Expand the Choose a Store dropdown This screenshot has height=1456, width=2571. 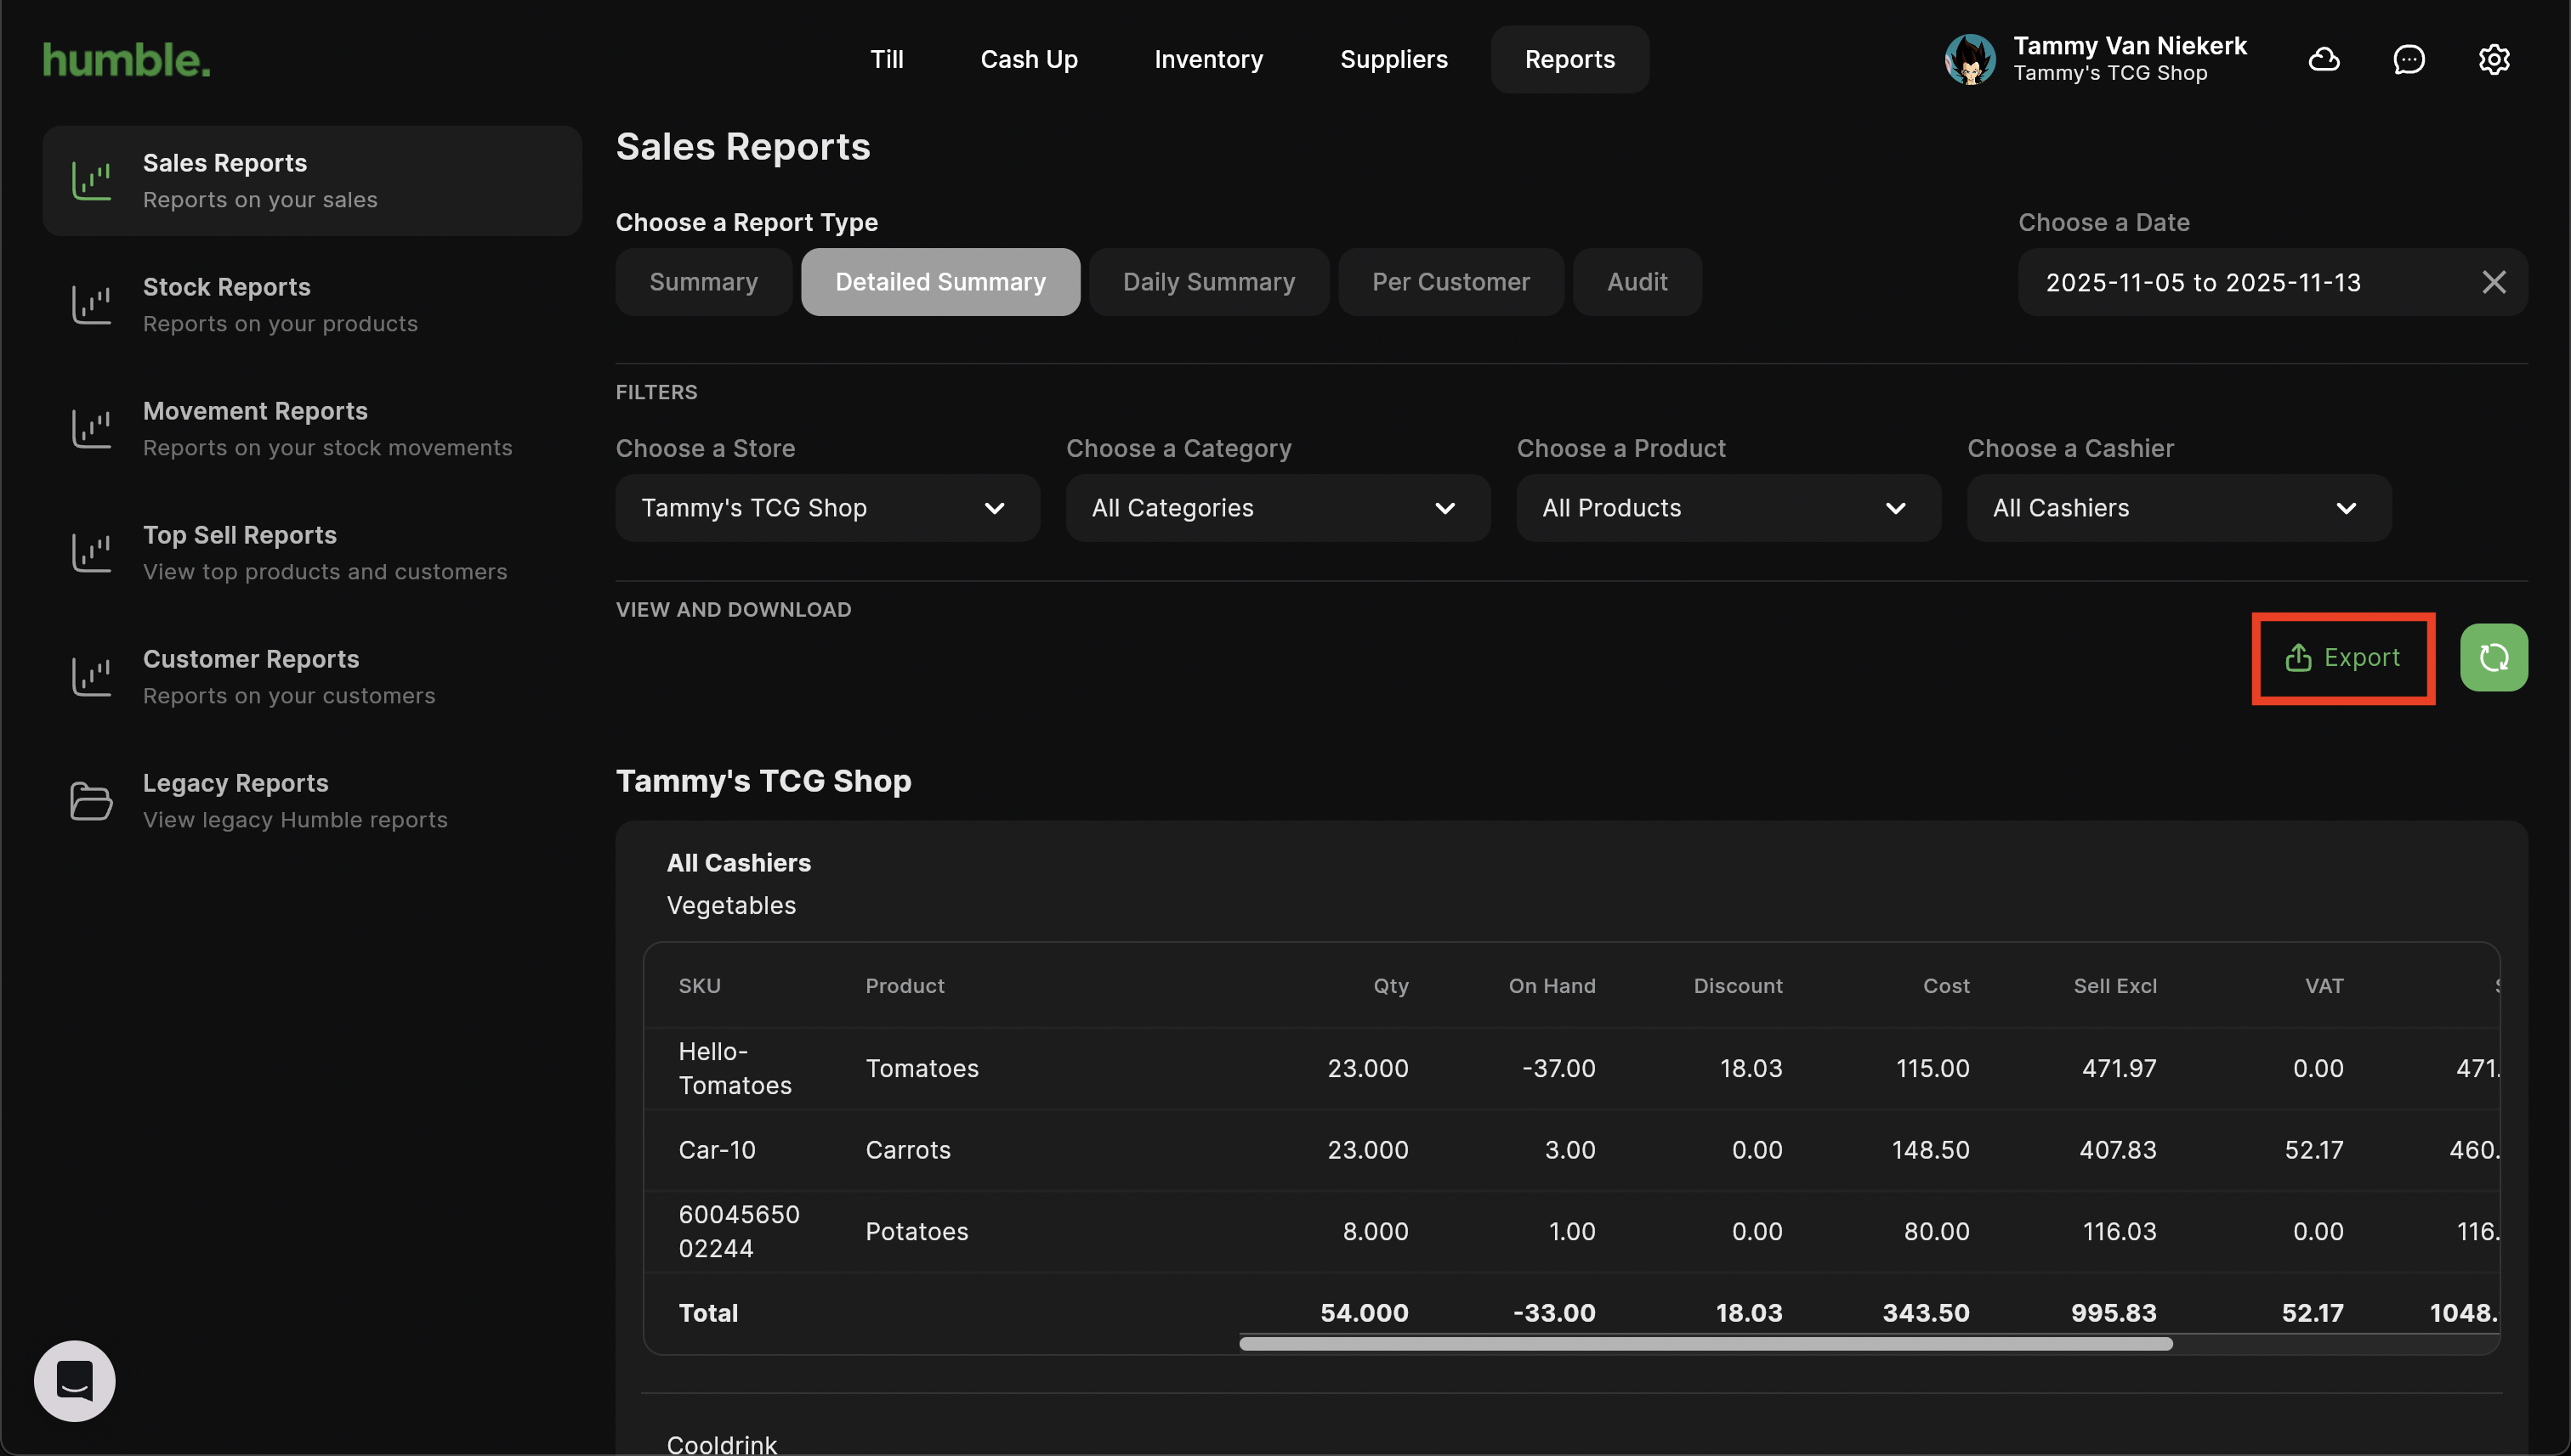826,508
